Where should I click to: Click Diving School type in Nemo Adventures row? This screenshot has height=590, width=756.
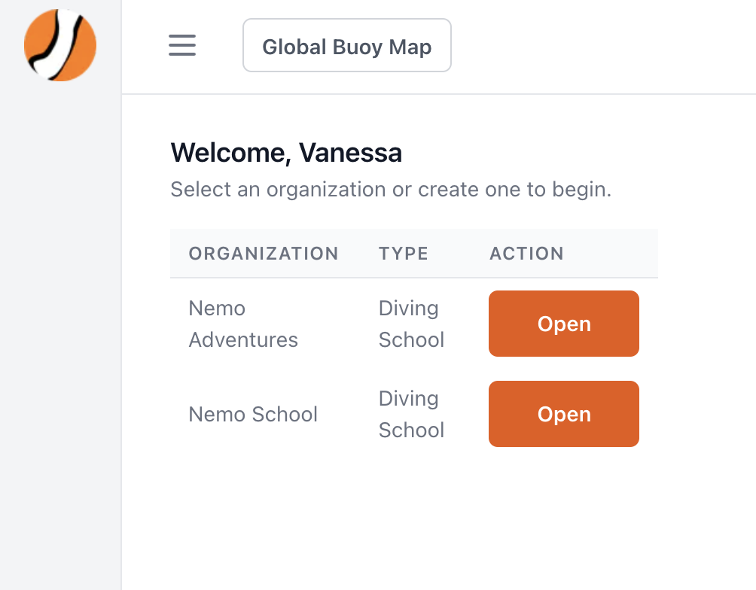coord(411,324)
